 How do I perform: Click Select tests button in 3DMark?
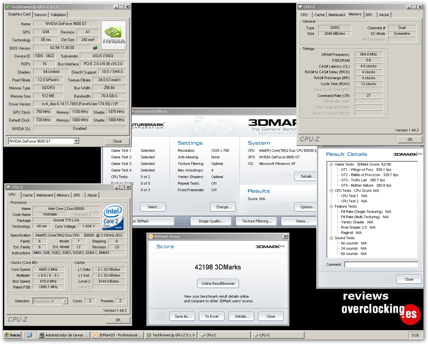(154, 207)
